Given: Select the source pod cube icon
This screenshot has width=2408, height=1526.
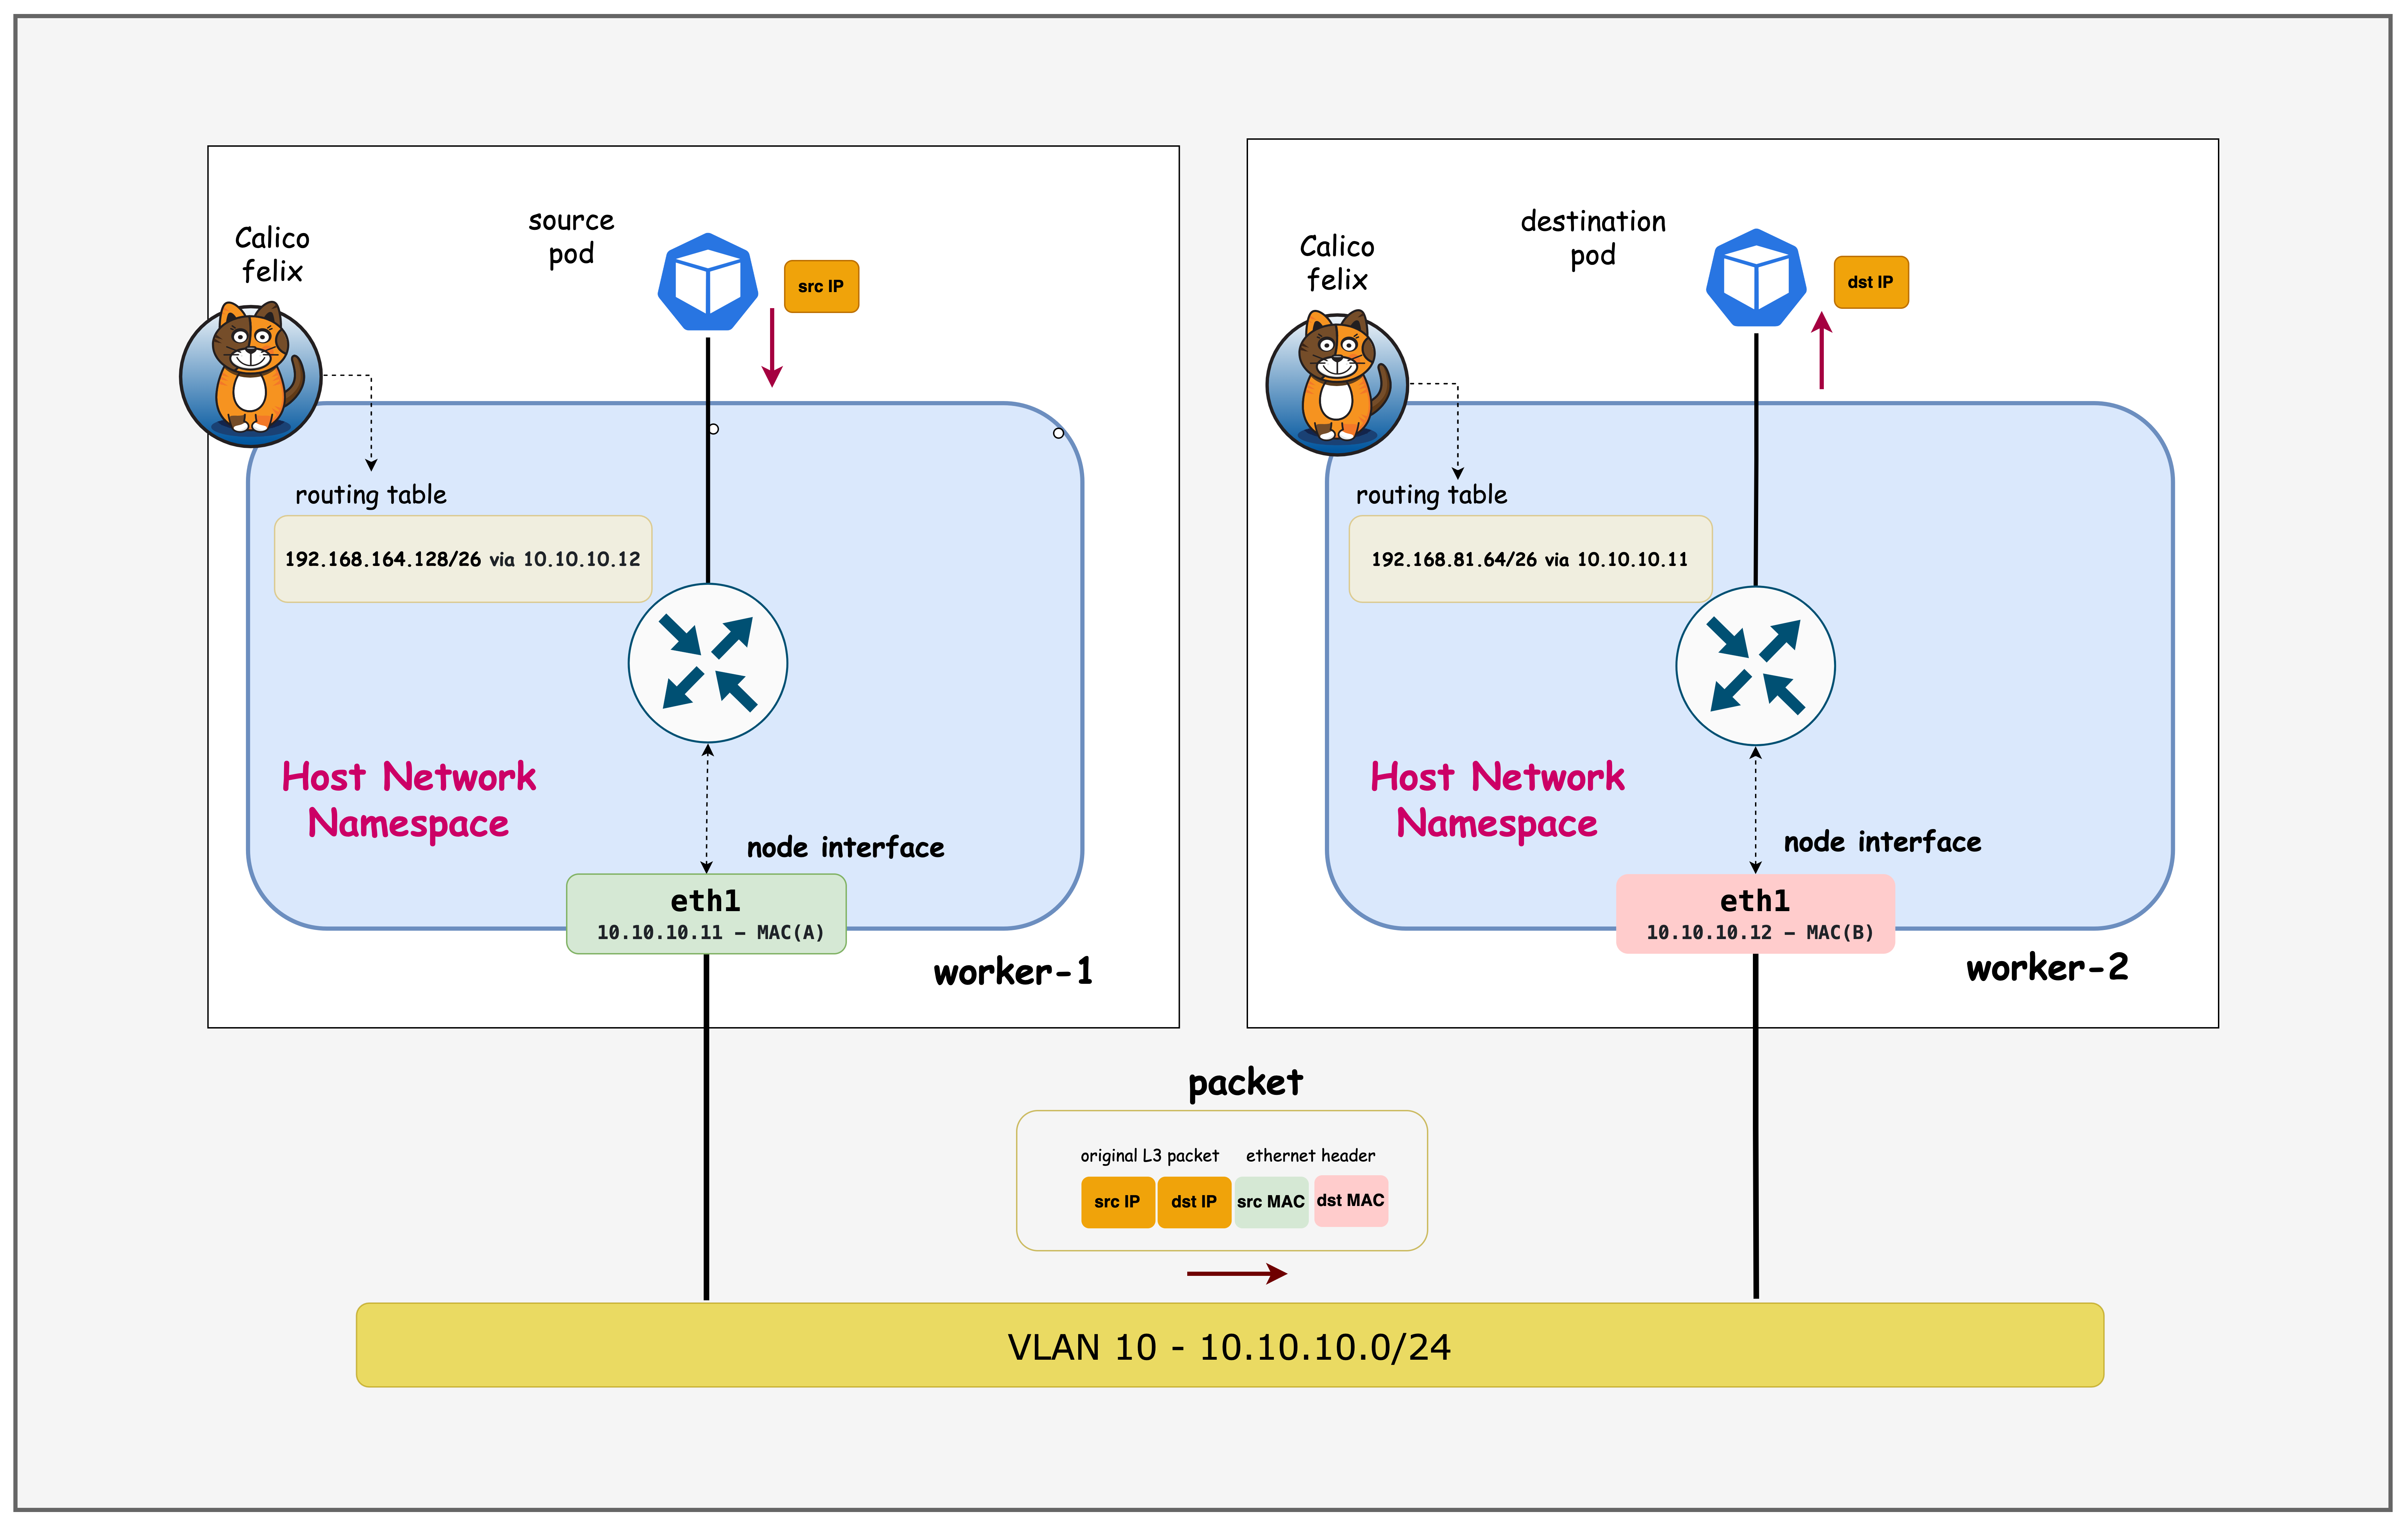Looking at the screenshot, I should tap(707, 282).
